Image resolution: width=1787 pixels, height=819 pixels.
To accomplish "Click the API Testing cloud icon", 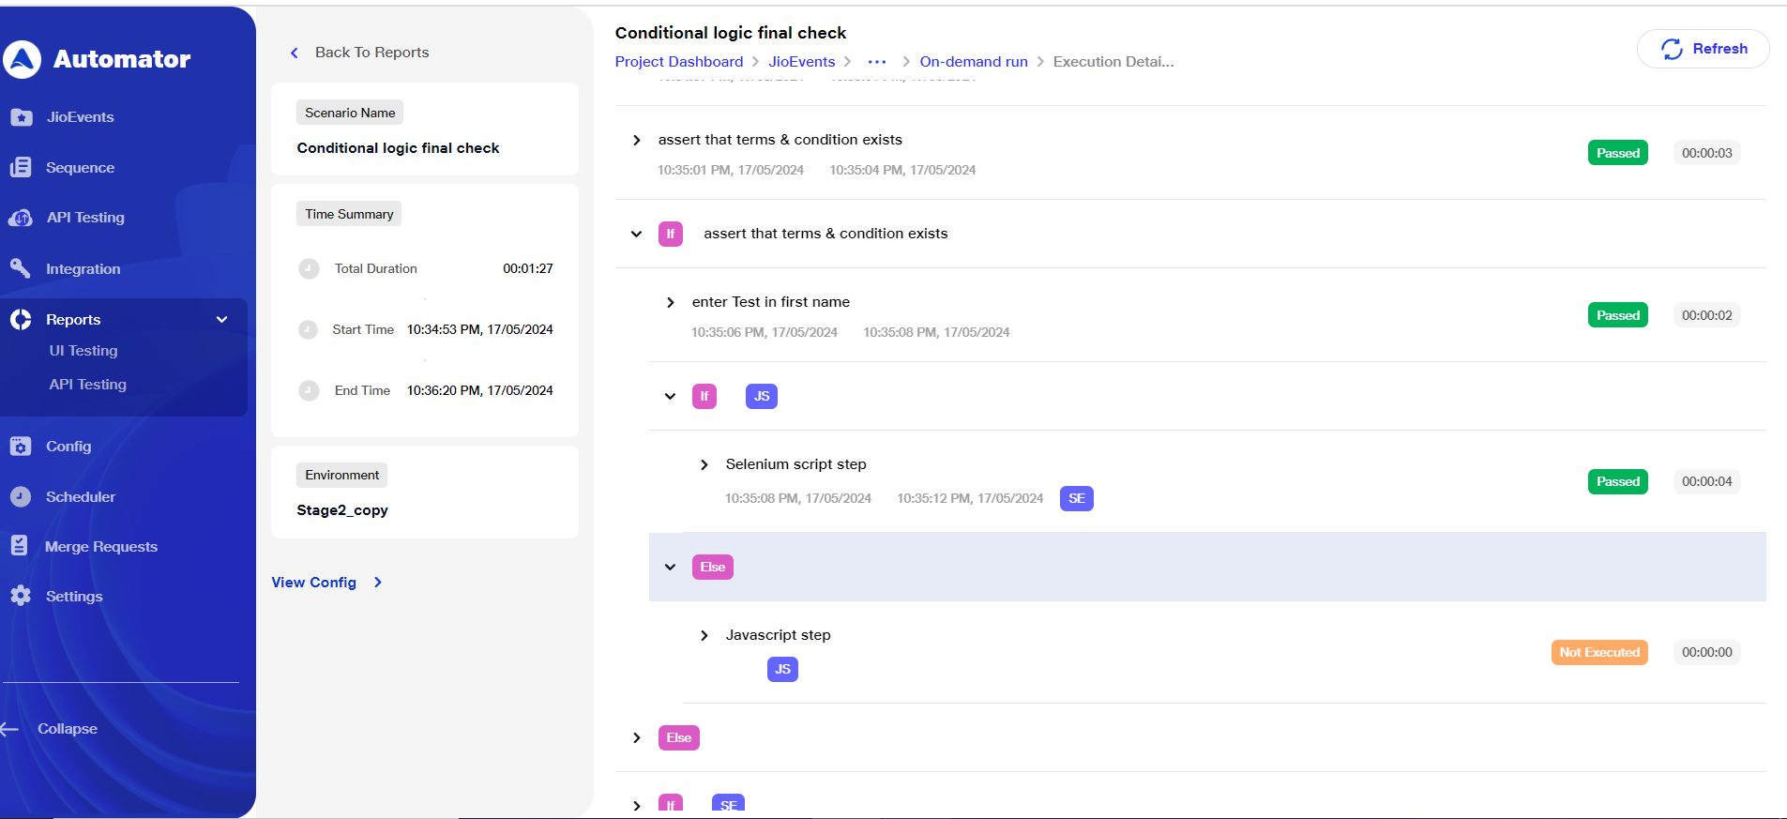I will [x=21, y=218].
